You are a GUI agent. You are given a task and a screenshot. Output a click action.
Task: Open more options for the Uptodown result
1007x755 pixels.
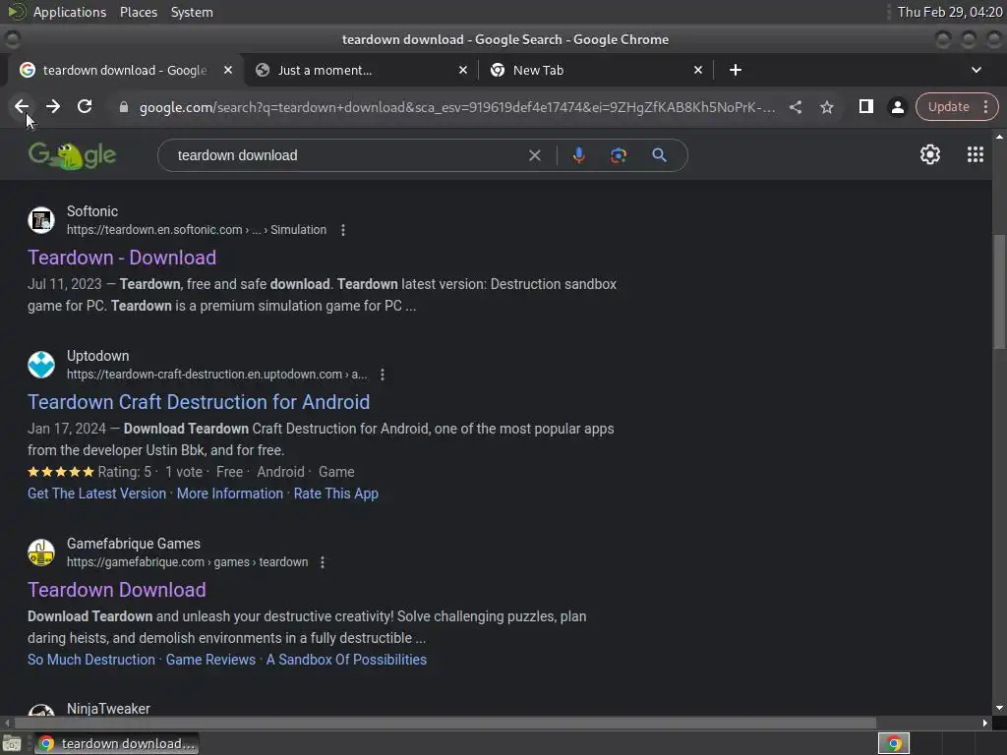tap(383, 375)
